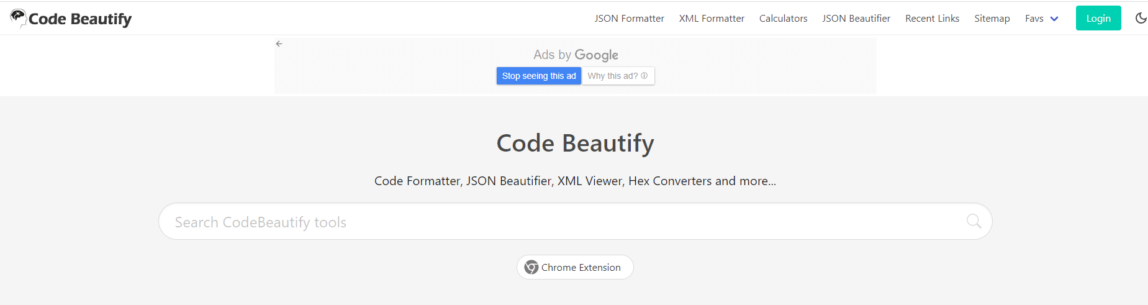
Task: Click the Chrome Extension button
Action: 575,267
